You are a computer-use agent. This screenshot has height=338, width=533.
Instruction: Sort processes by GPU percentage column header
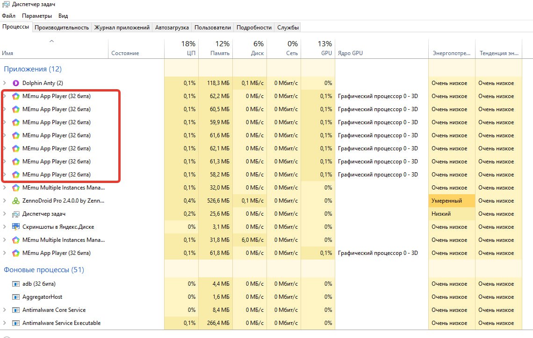tap(318, 49)
